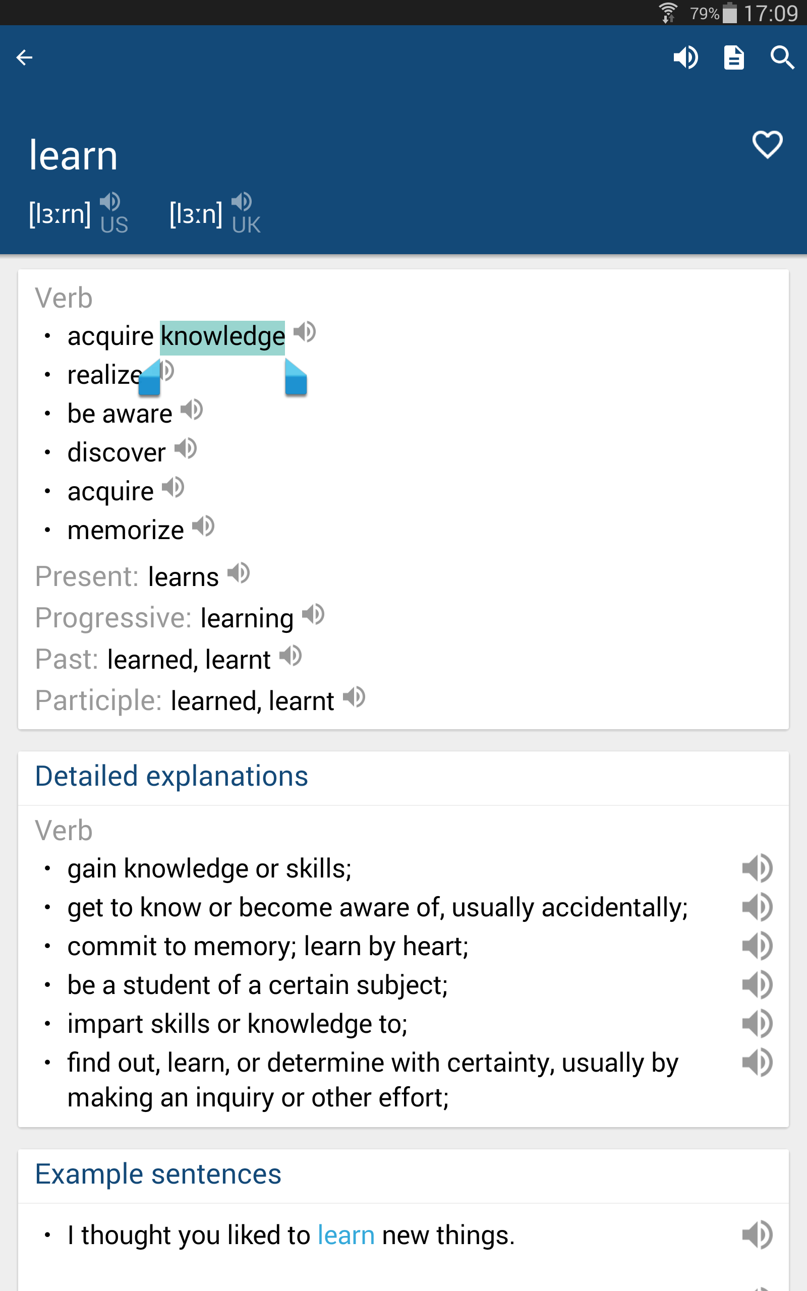Tap the document icon in the toolbar
Viewport: 807px width, 1291px height.
[734, 57]
